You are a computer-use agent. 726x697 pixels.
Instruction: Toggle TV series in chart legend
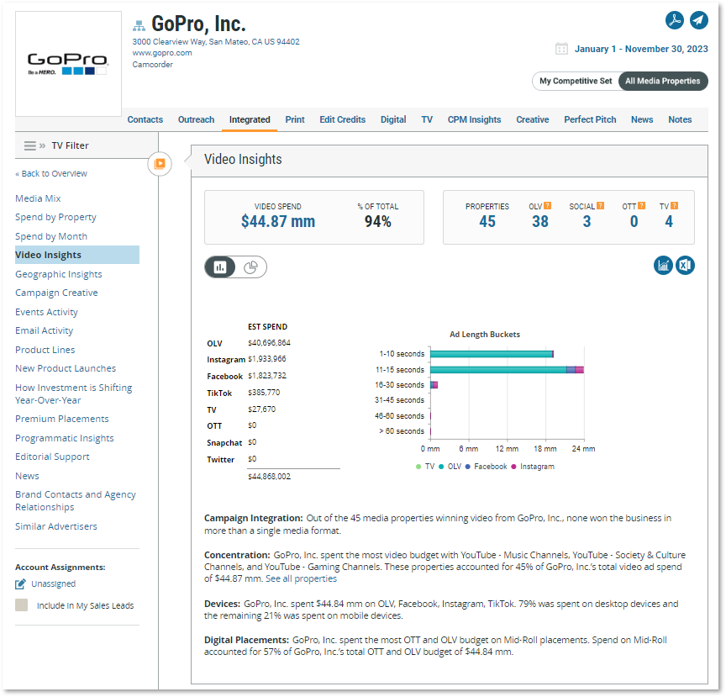tap(425, 467)
